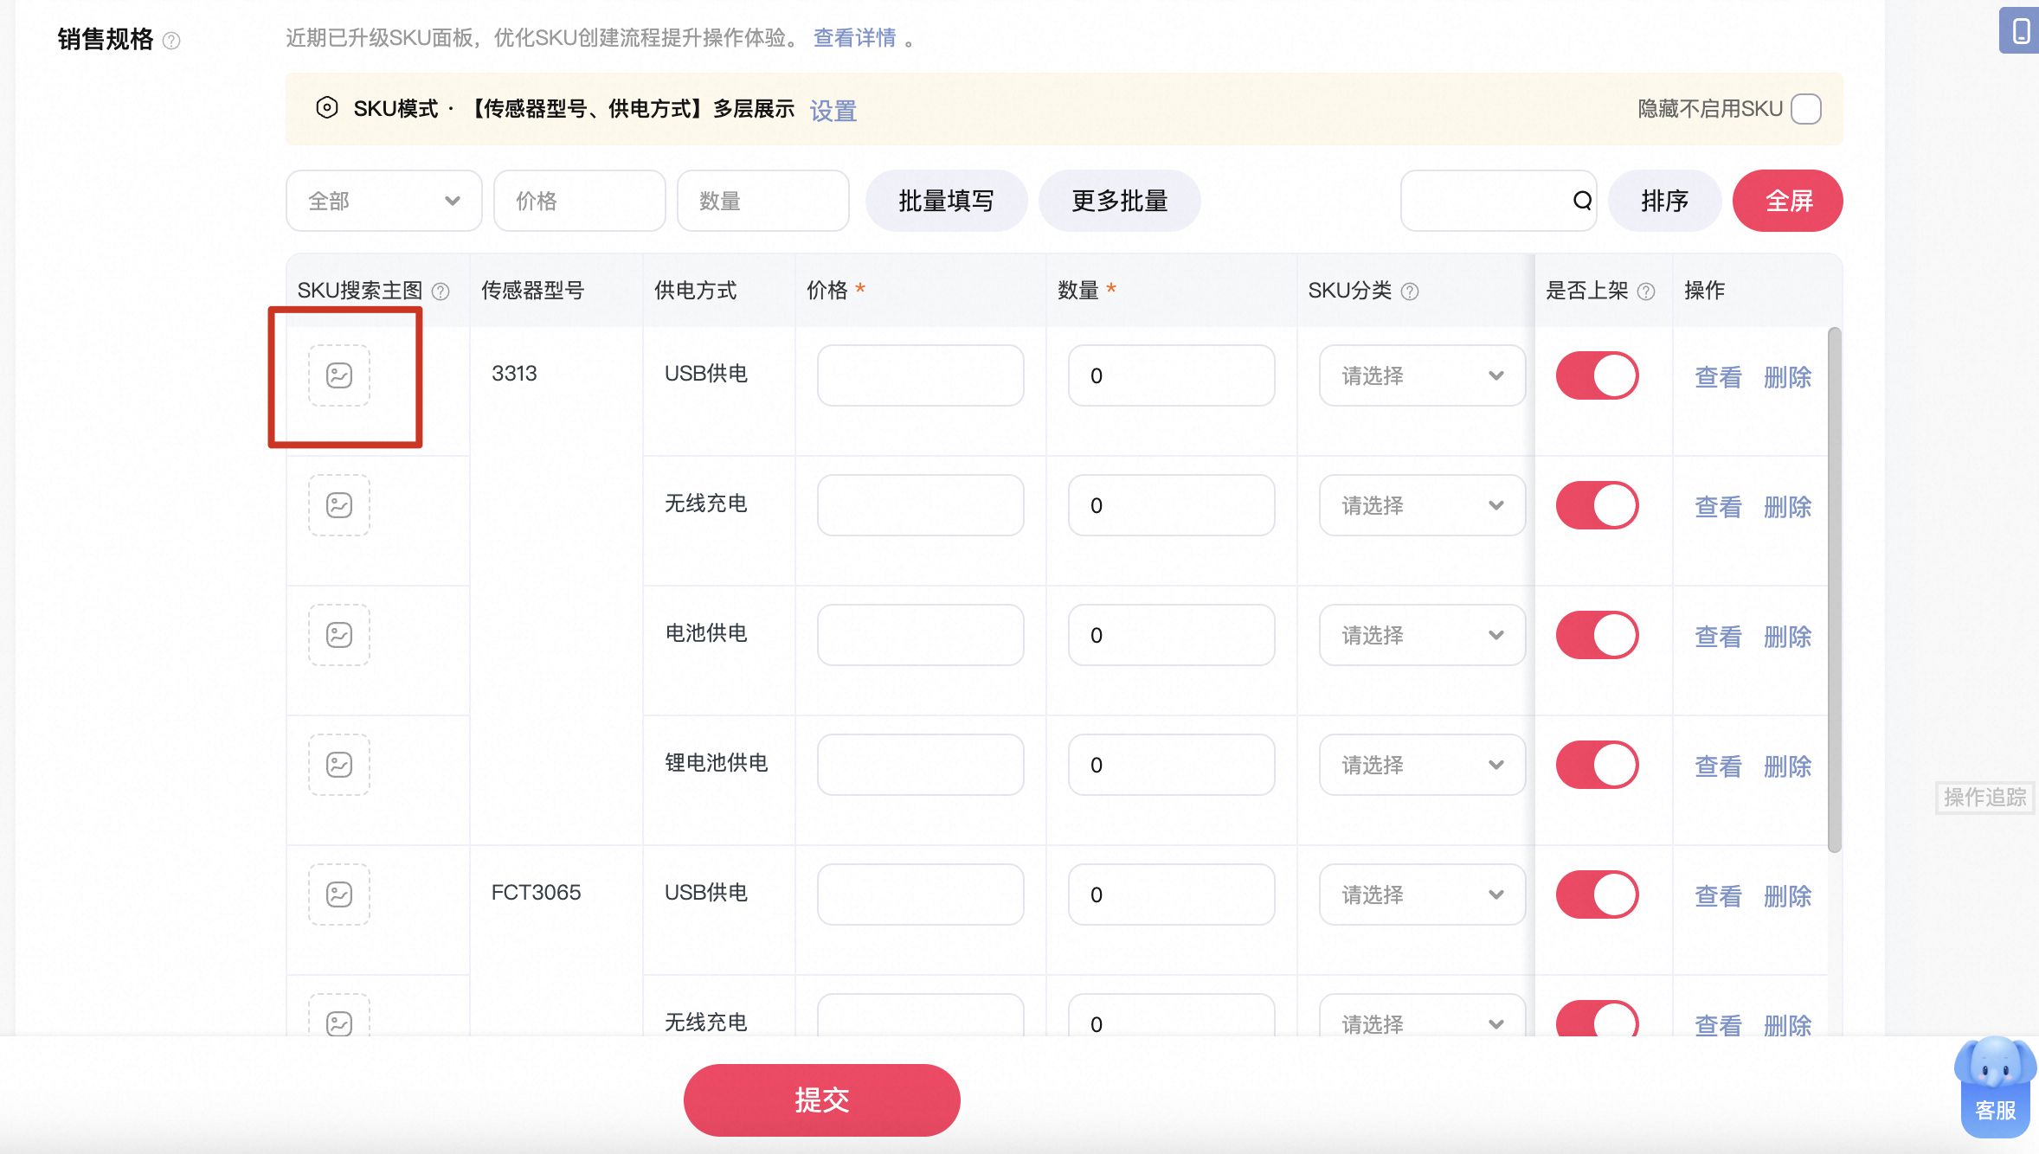Click 查看 for 3313 USB供电 row
This screenshot has width=2039, height=1154.
click(x=1718, y=377)
